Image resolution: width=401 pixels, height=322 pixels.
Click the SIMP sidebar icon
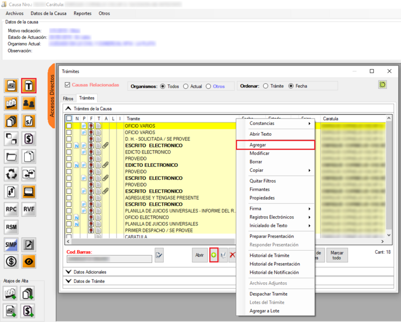coord(11,245)
